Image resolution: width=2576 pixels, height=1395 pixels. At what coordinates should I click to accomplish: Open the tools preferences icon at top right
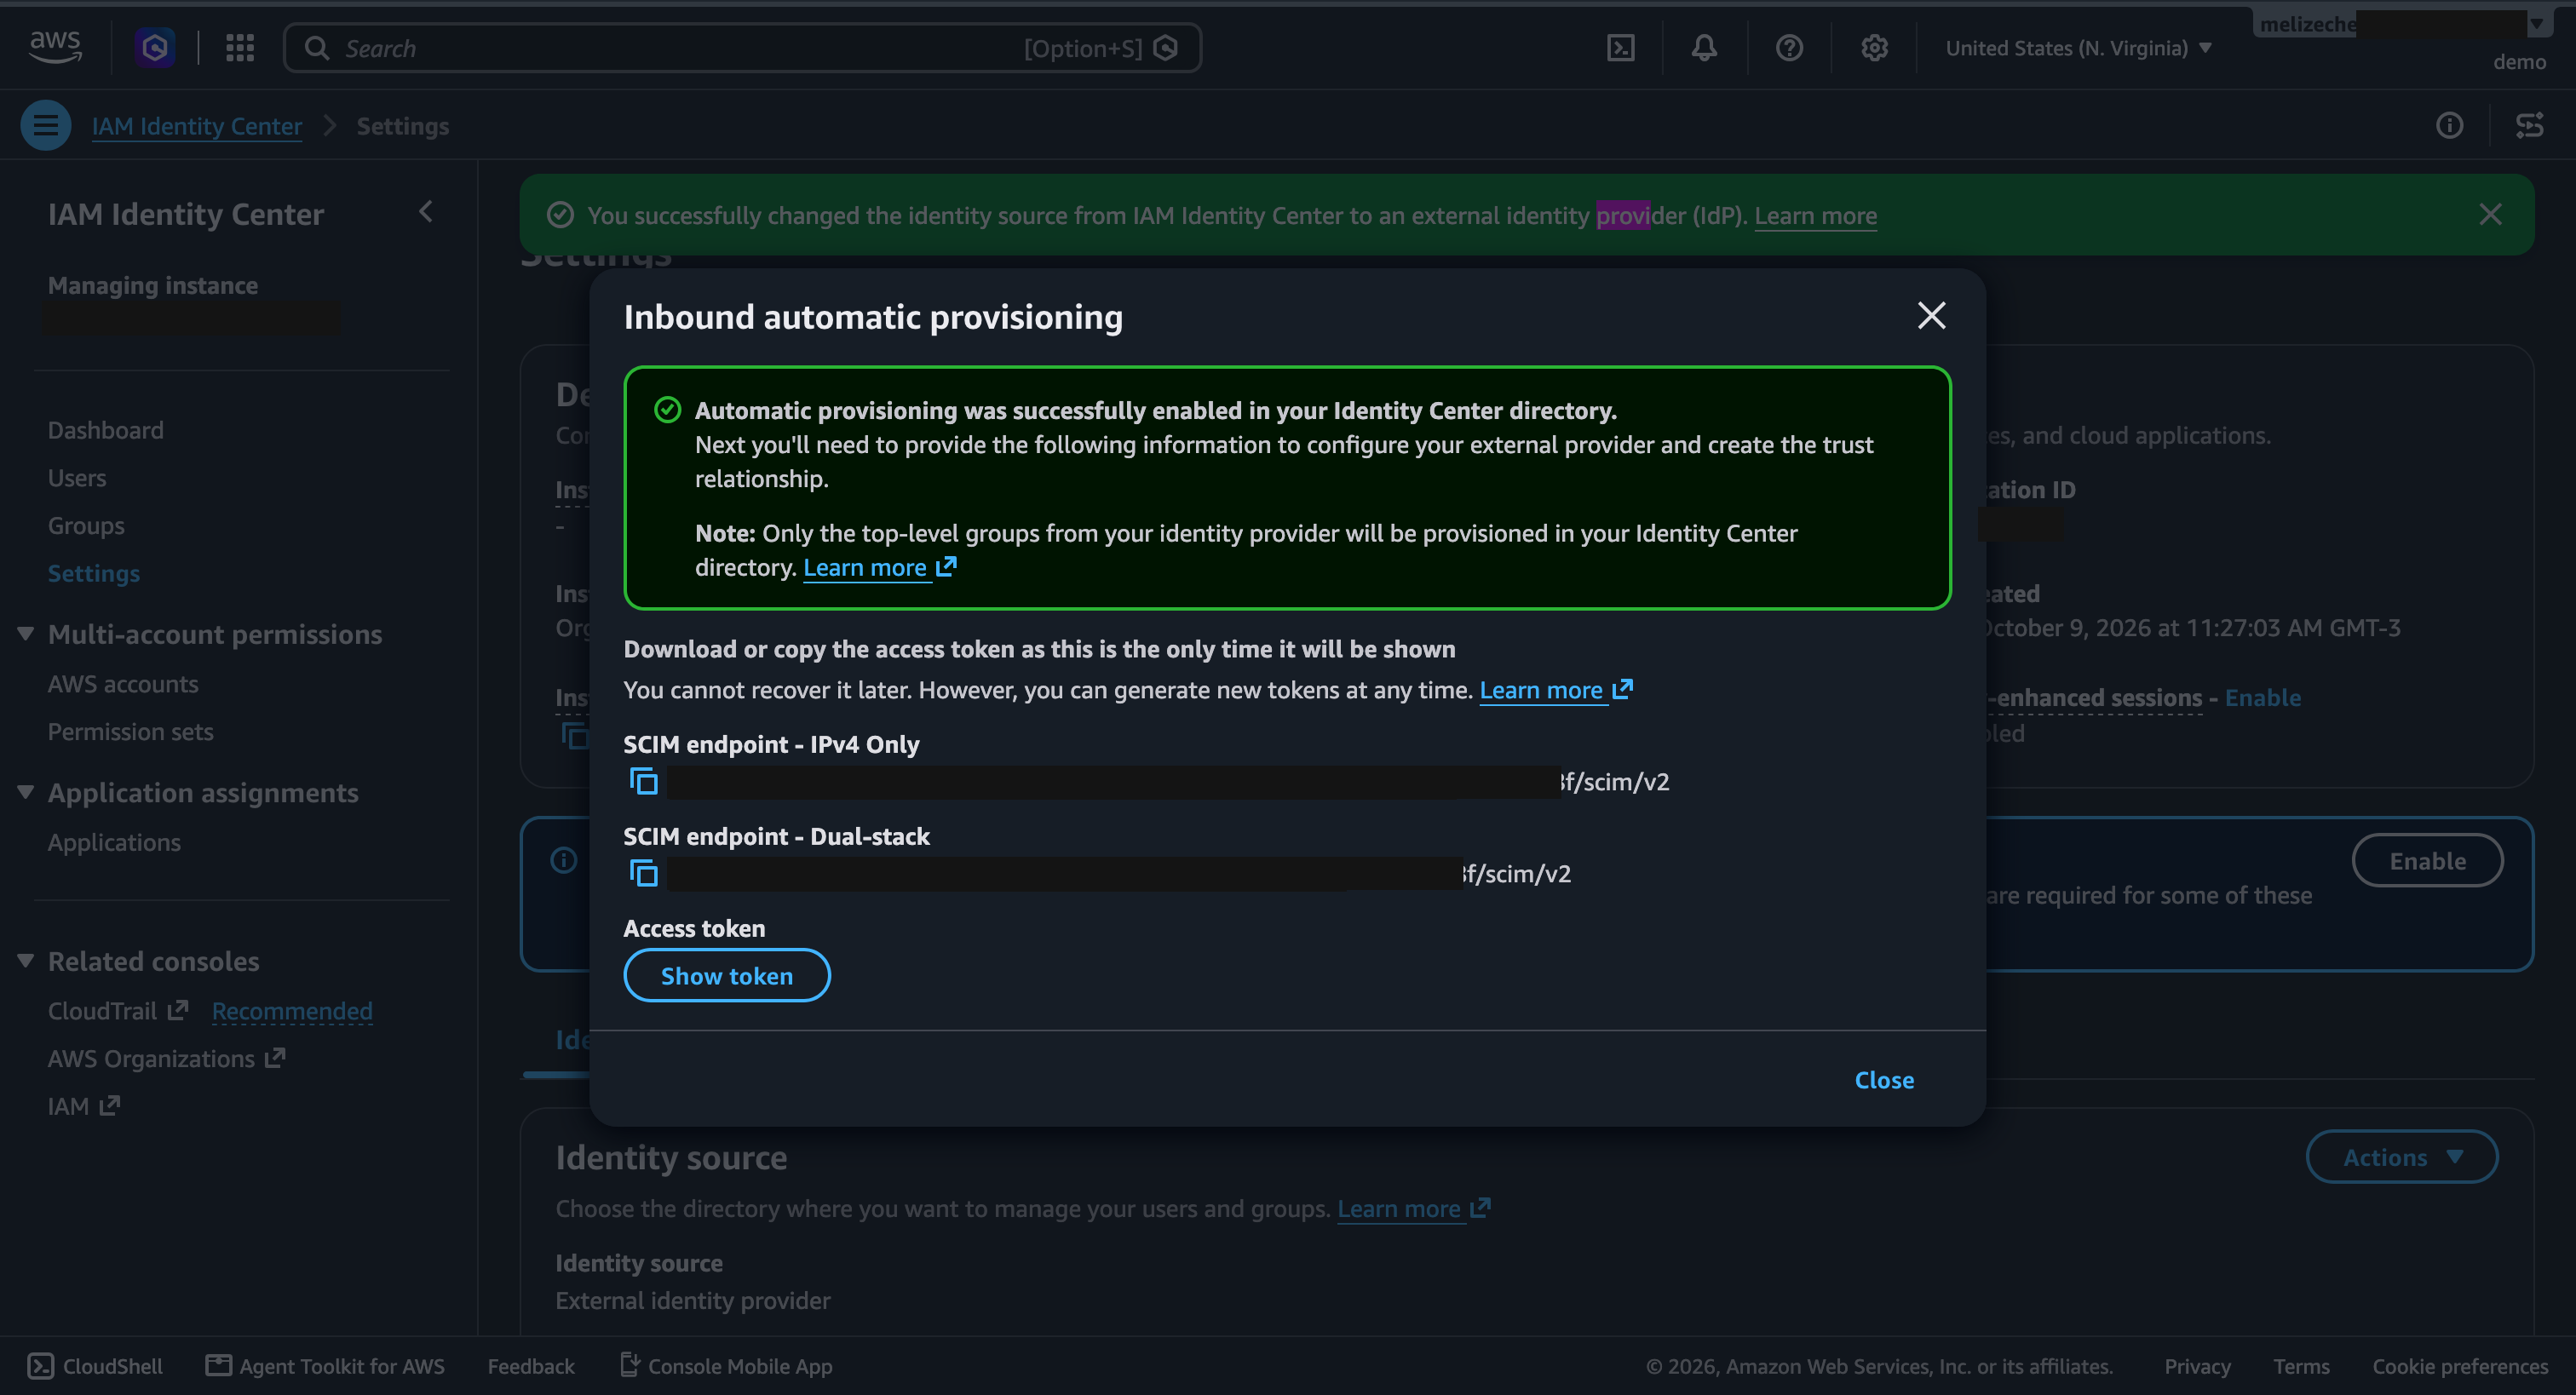coord(2529,125)
